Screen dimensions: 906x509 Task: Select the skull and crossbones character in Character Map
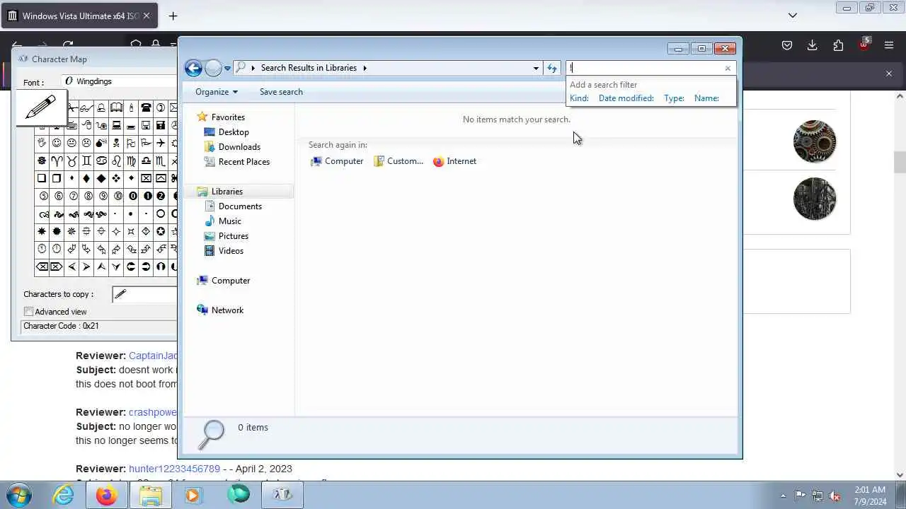click(x=116, y=144)
